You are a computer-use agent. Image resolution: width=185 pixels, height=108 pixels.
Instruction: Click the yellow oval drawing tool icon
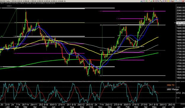(x=168, y=1)
